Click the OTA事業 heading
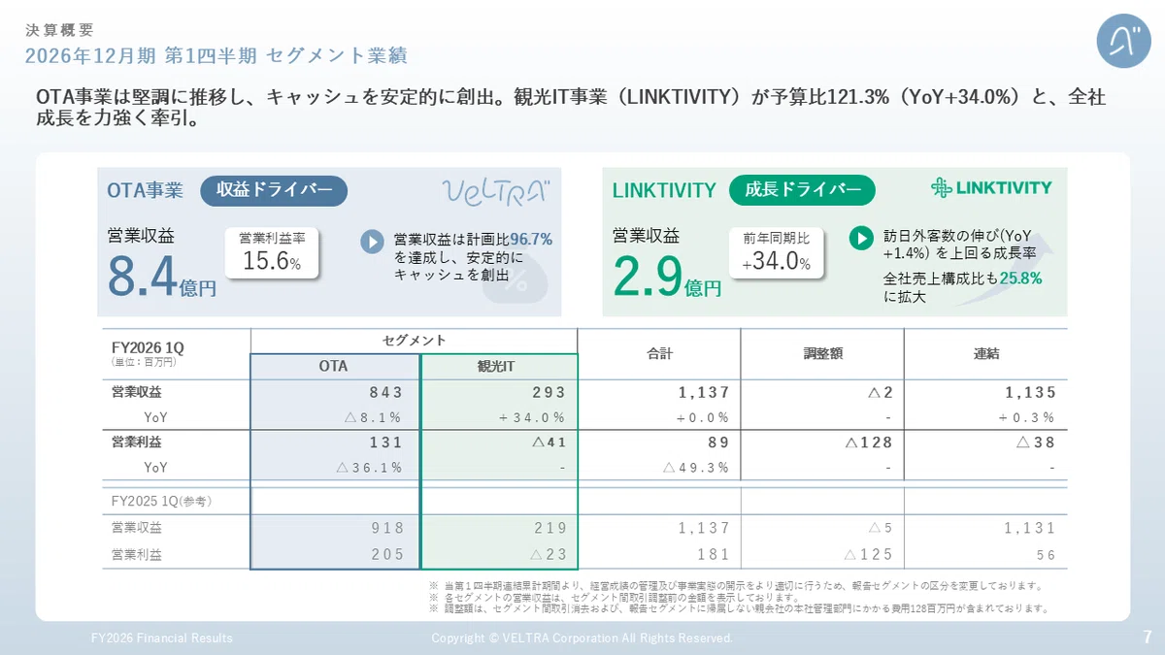The height and width of the screenshot is (655, 1165). click(146, 191)
